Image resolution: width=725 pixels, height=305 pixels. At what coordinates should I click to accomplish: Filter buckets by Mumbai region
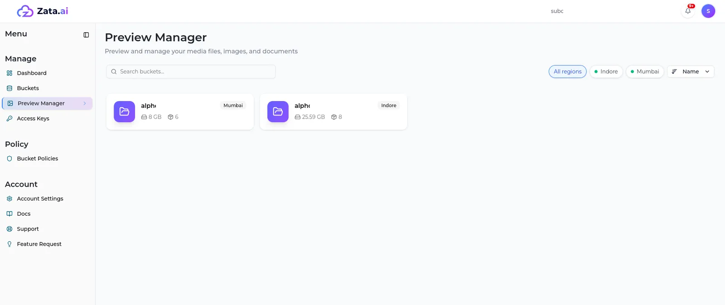pos(645,72)
